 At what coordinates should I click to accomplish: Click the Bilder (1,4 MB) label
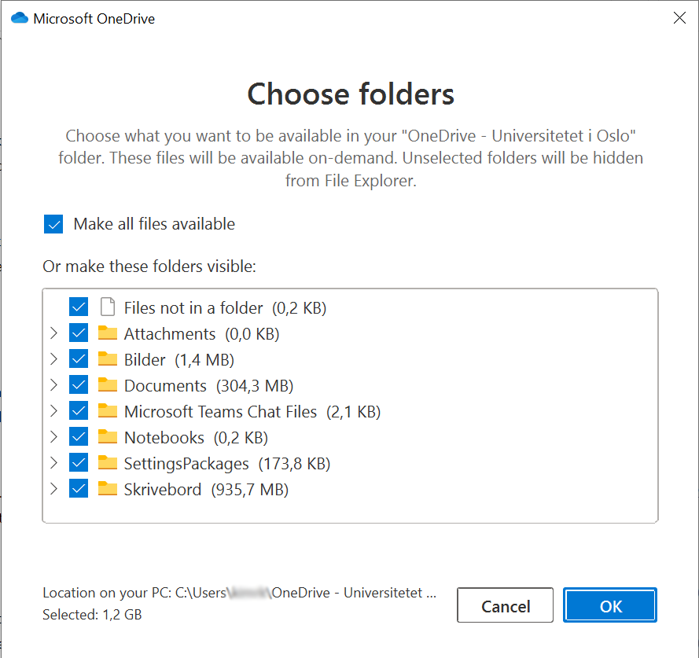[179, 360]
